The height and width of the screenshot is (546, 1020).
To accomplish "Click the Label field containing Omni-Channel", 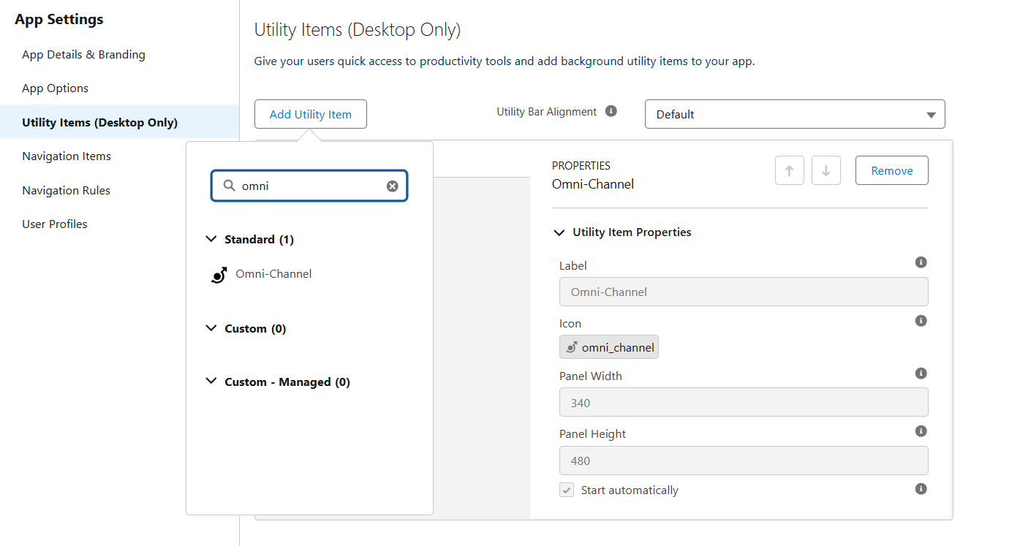I will (744, 292).
